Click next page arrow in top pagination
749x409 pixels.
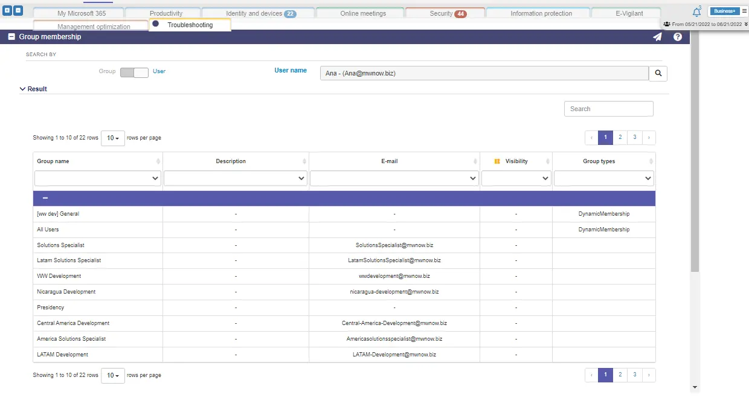[x=649, y=138]
